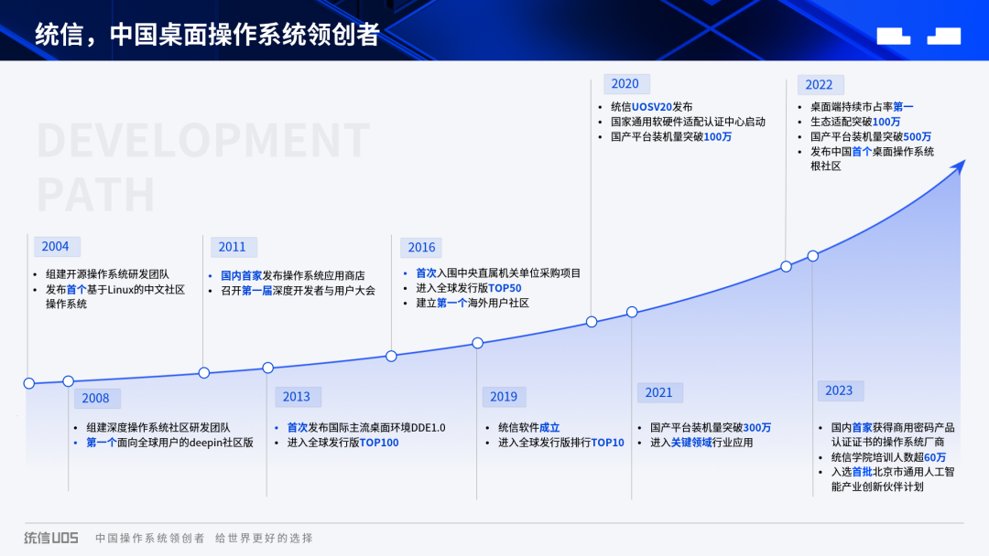
Task: Click the curve marker for 2004
Action: coord(29,383)
